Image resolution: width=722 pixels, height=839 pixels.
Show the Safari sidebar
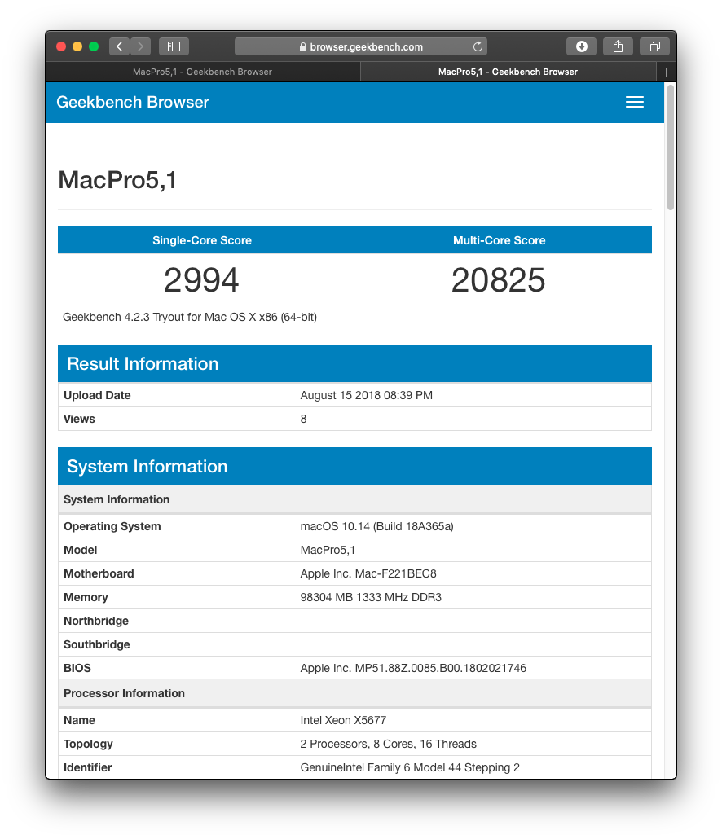[174, 46]
